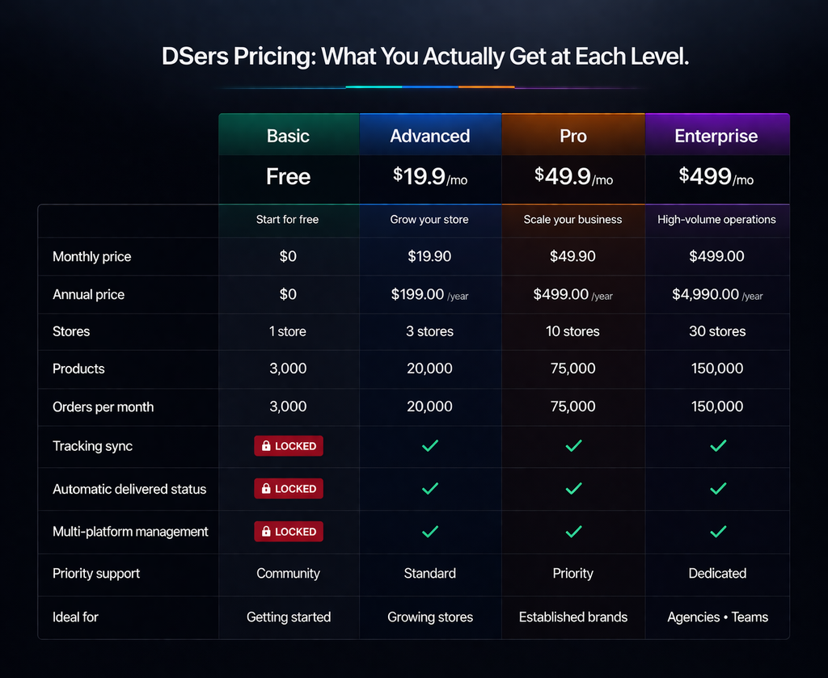This screenshot has width=828, height=678.
Task: Click Pro plan's Automatic delivered status checkmark
Action: tap(573, 489)
